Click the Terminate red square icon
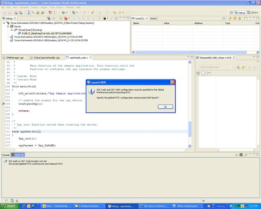 pos(65,19)
